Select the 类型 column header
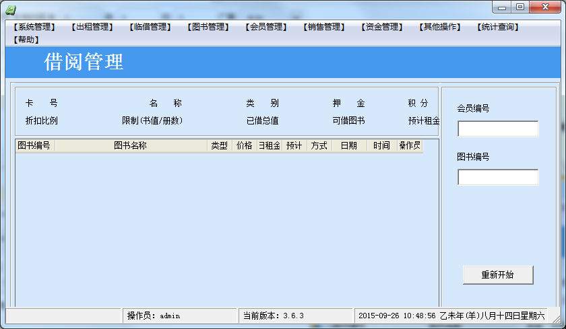 (x=219, y=145)
